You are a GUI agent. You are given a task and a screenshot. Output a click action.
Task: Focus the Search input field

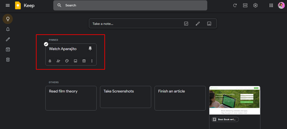point(130,5)
